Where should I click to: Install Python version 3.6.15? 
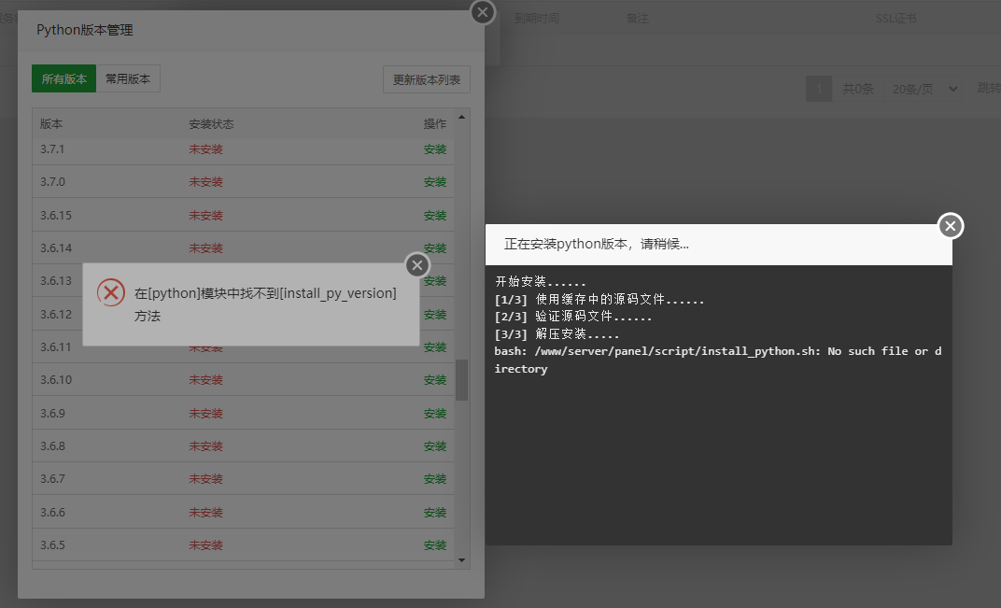pos(435,215)
